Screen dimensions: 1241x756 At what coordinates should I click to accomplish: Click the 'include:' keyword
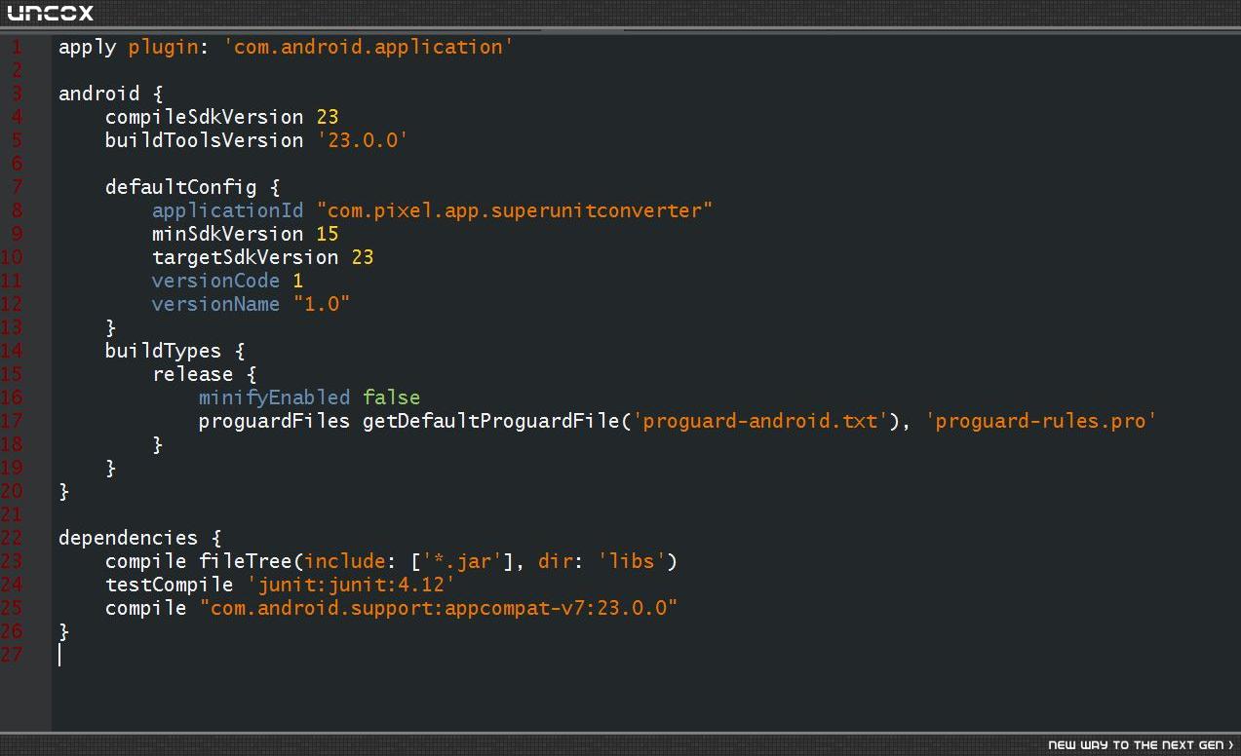(x=351, y=561)
